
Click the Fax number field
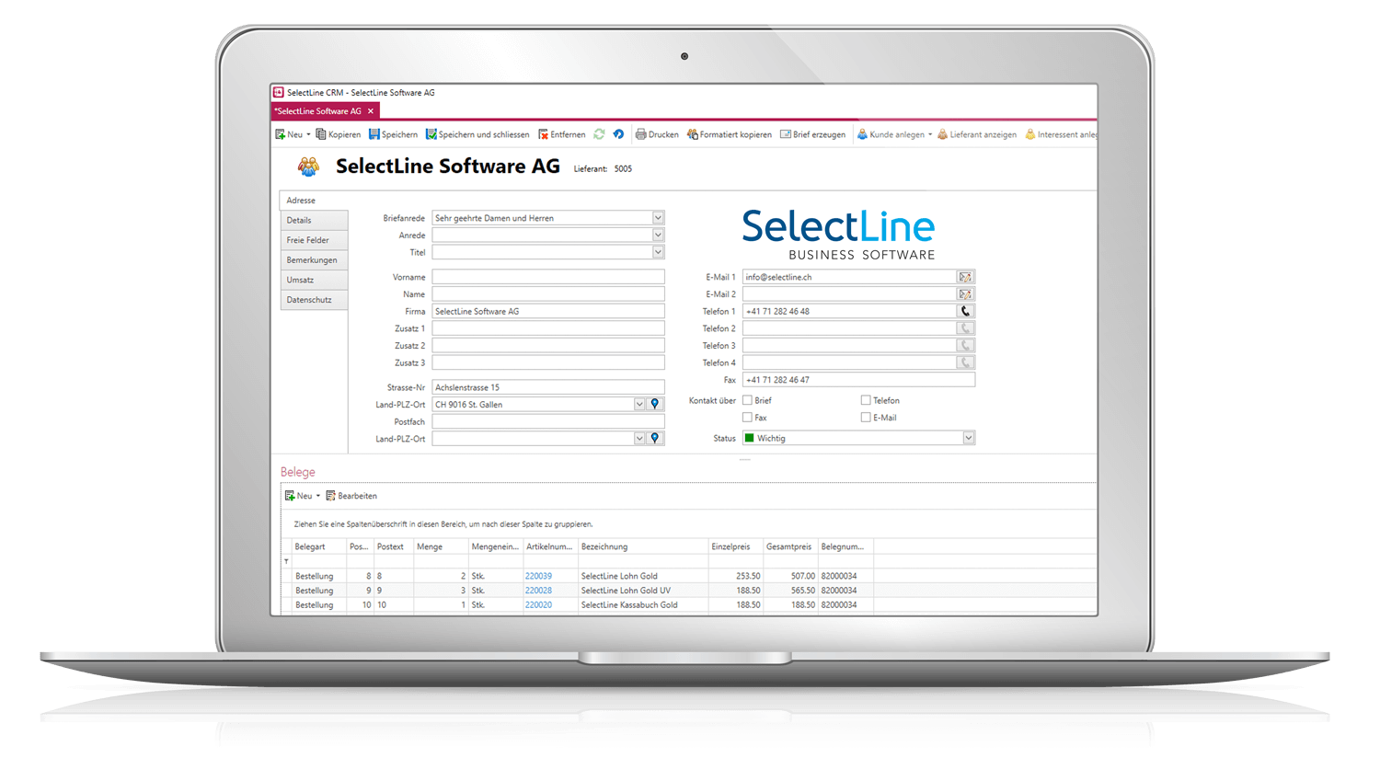pyautogui.click(x=858, y=380)
